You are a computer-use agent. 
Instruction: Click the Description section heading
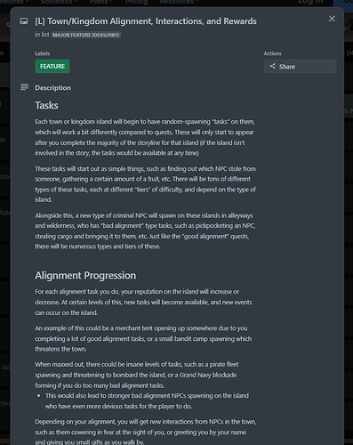pos(52,88)
